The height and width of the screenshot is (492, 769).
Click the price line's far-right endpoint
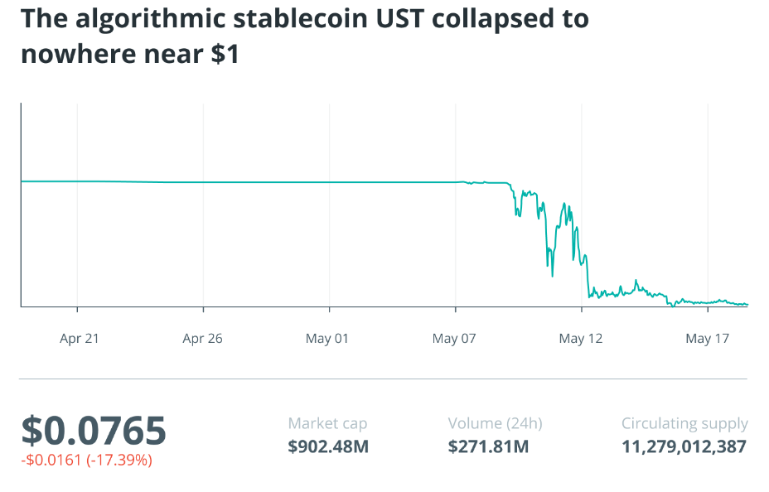click(747, 305)
